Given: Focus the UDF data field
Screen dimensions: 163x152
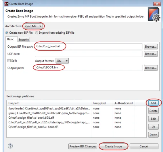Looking at the screenshot, I should (89, 54).
